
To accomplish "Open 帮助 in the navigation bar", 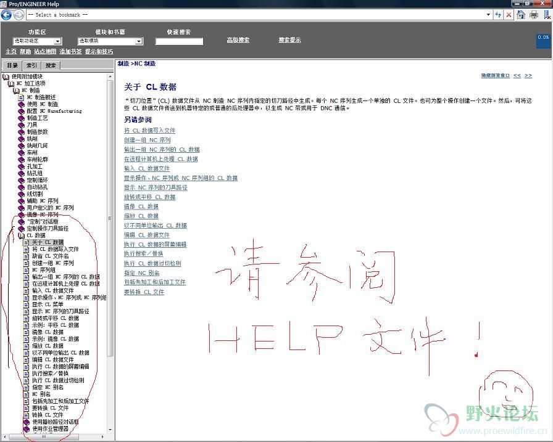I will pyautogui.click(x=25, y=51).
